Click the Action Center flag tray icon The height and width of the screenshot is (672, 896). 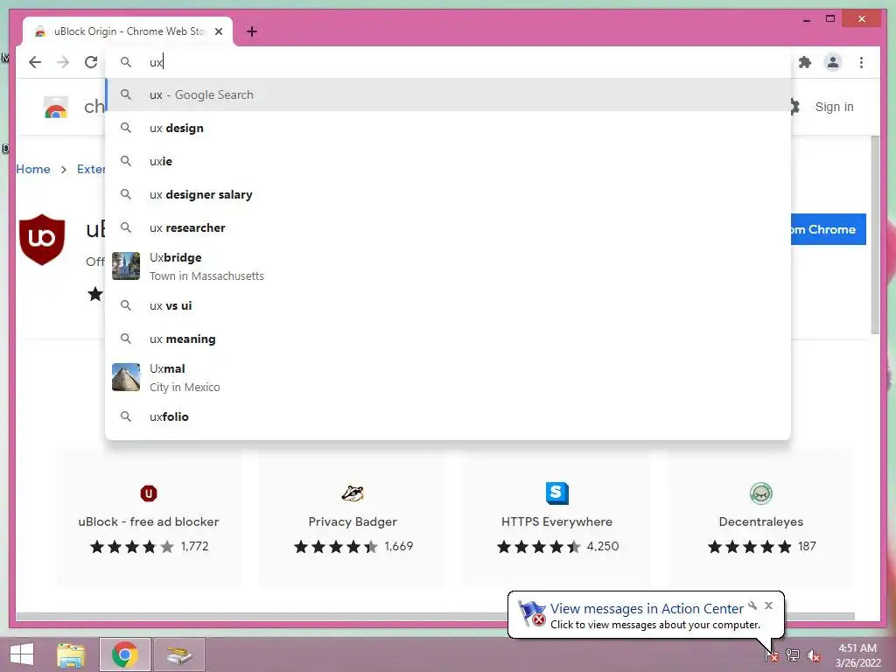(x=772, y=654)
